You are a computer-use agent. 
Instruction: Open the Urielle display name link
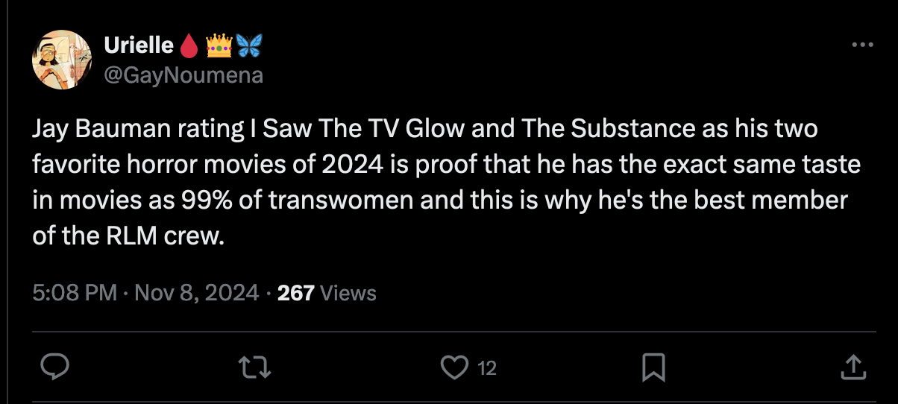(139, 46)
